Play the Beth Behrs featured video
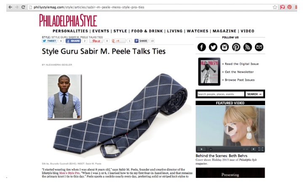 [231, 129]
